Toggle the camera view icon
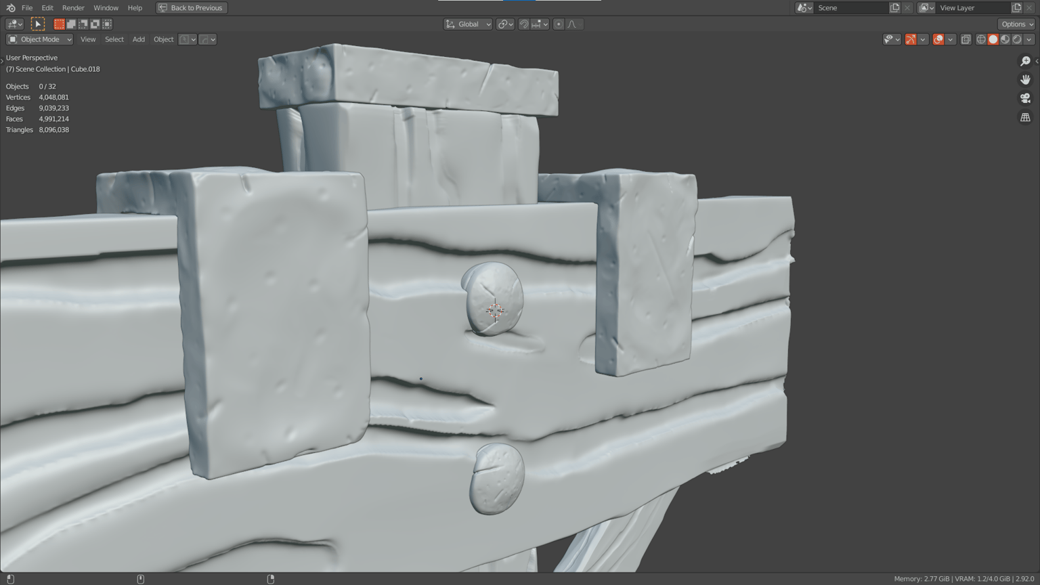 (x=1025, y=99)
